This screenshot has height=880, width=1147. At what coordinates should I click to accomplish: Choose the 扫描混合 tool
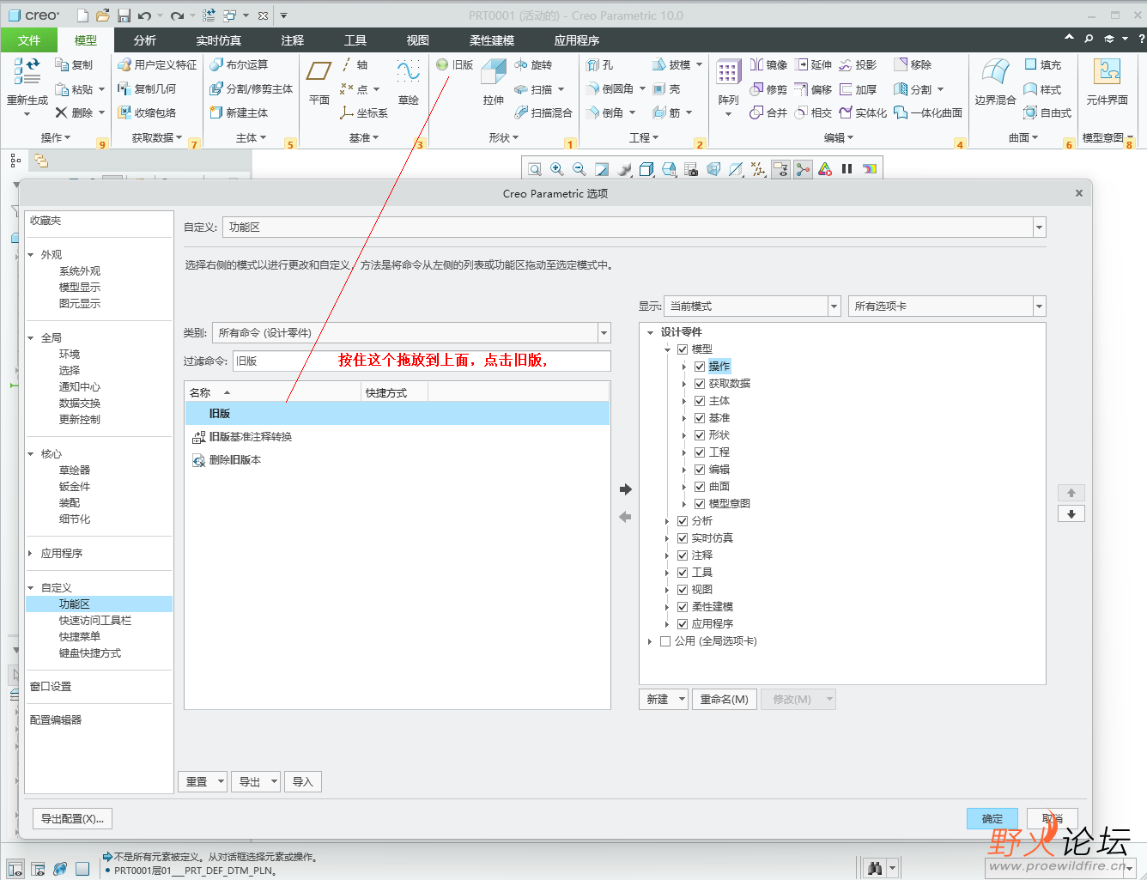coord(543,112)
